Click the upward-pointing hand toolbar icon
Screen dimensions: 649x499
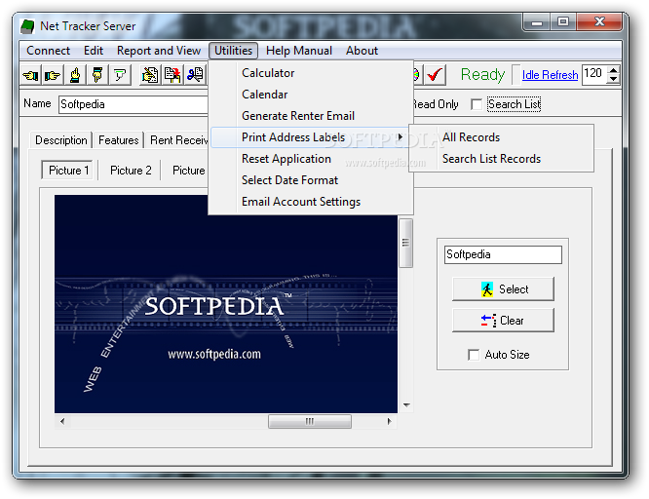click(x=75, y=75)
